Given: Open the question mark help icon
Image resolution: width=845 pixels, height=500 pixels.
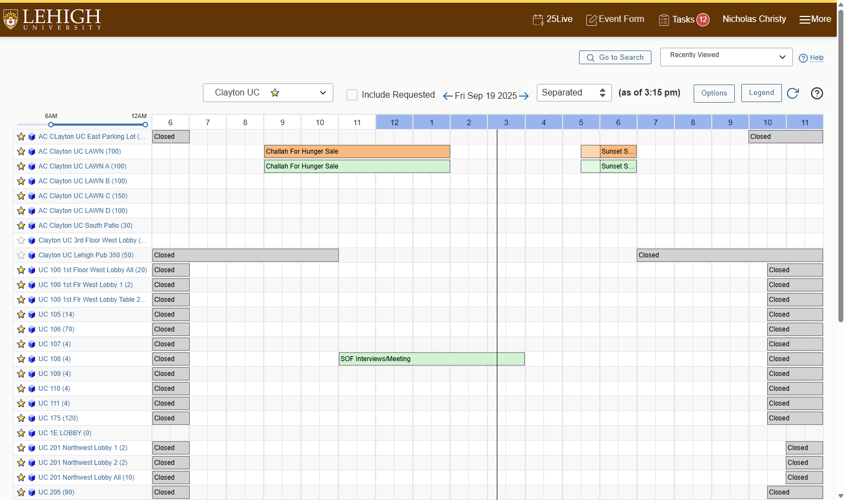Looking at the screenshot, I should point(817,93).
